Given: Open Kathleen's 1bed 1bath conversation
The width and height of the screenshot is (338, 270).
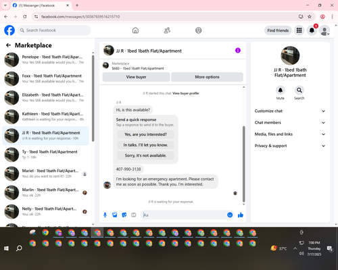Looking at the screenshot, I should (x=46, y=117).
